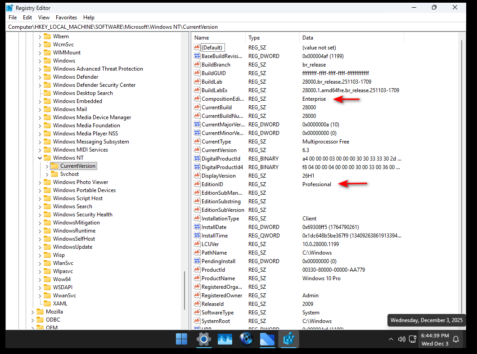Click the (Default) value icon
This screenshot has height=354, width=477.
tap(197, 47)
